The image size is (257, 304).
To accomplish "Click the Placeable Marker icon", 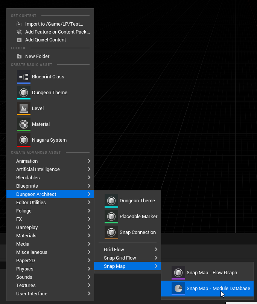I will [111, 217].
